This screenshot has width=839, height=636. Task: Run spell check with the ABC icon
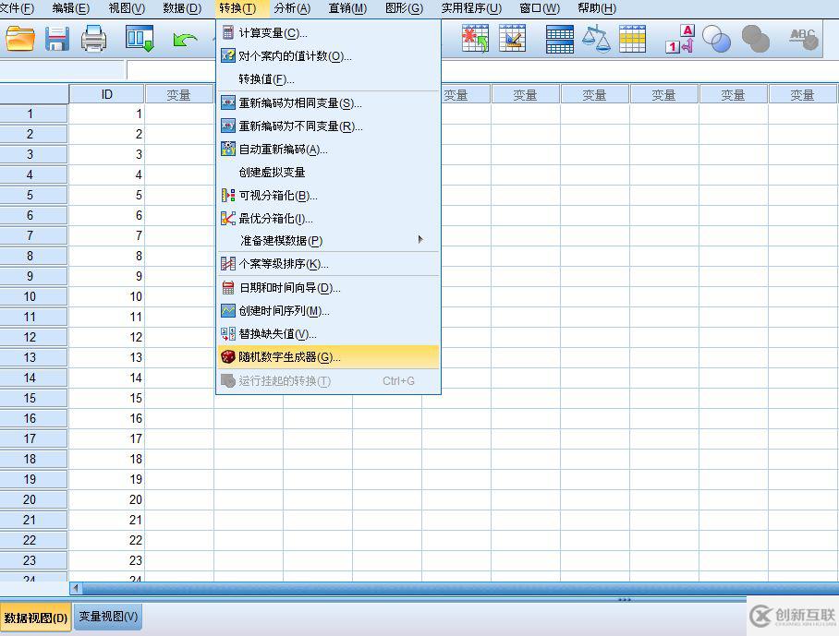[801, 39]
